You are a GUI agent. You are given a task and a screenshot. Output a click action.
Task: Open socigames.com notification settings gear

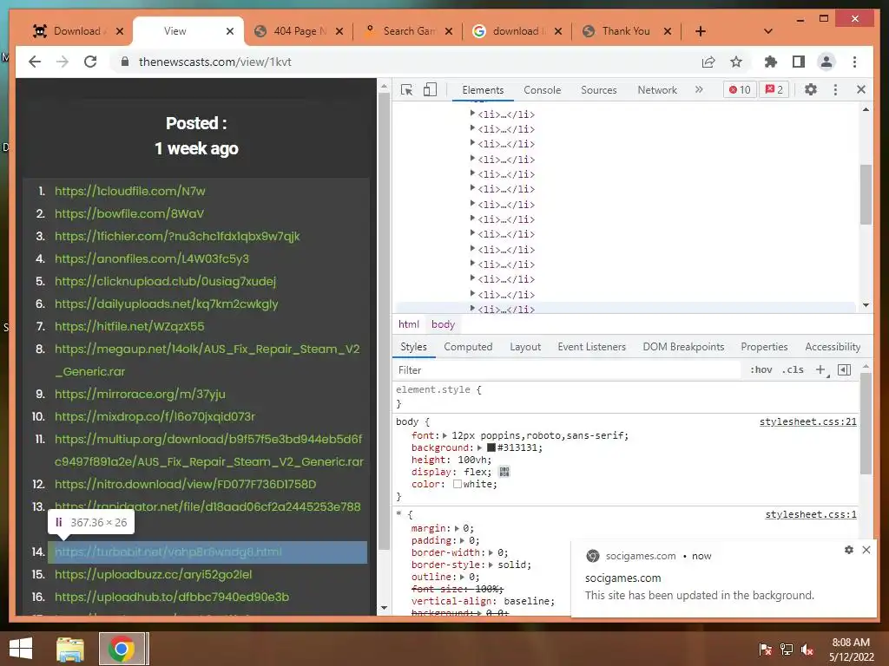[849, 550]
